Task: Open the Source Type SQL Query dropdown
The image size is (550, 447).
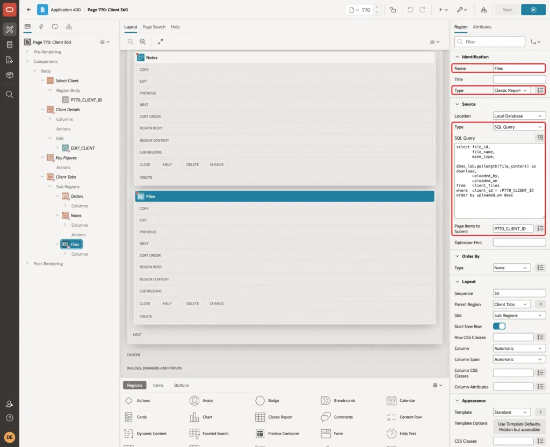Action: click(x=519, y=127)
